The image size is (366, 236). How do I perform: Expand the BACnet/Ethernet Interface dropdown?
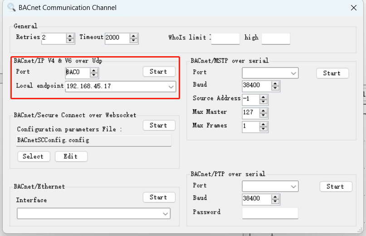pos(165,213)
